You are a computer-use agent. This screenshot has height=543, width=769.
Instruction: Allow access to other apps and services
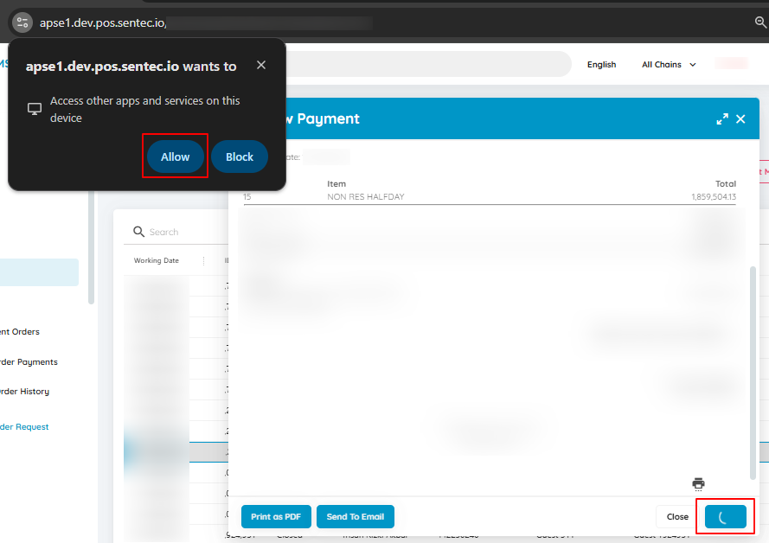click(175, 157)
